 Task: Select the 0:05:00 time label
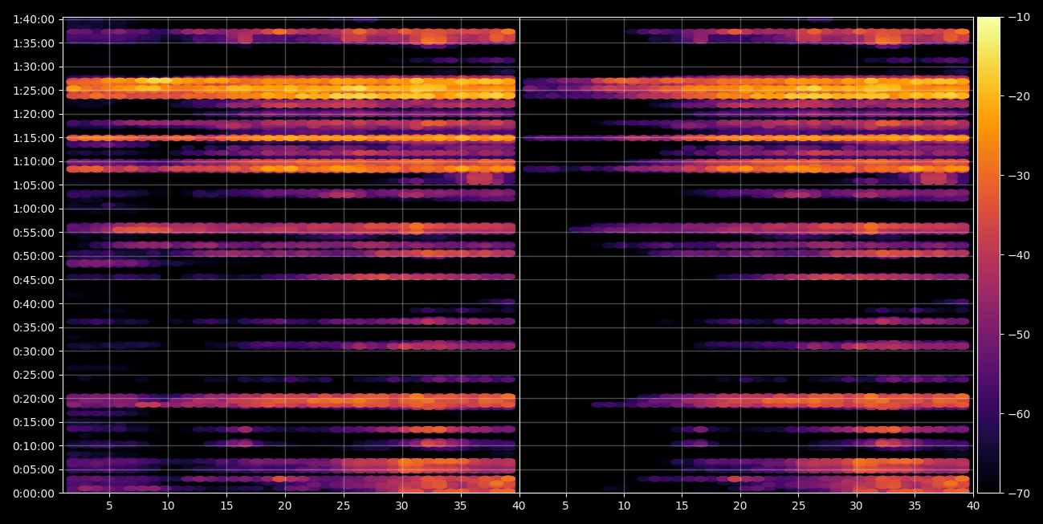34,469
